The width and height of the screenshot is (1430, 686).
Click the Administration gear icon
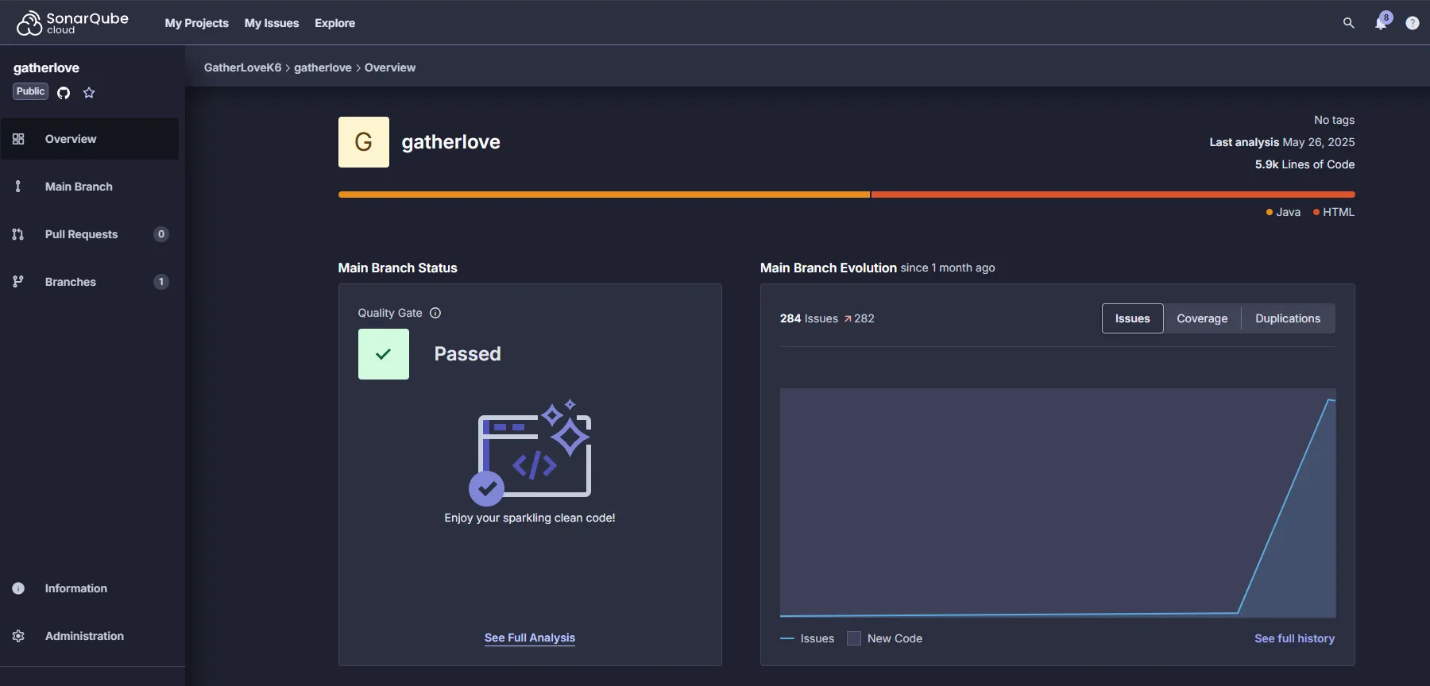[18, 636]
